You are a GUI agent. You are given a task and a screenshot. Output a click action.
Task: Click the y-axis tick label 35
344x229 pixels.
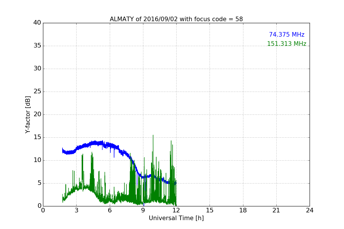[37, 46]
